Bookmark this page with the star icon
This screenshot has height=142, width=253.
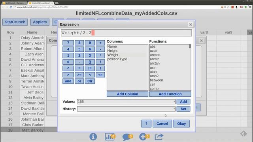228,7
